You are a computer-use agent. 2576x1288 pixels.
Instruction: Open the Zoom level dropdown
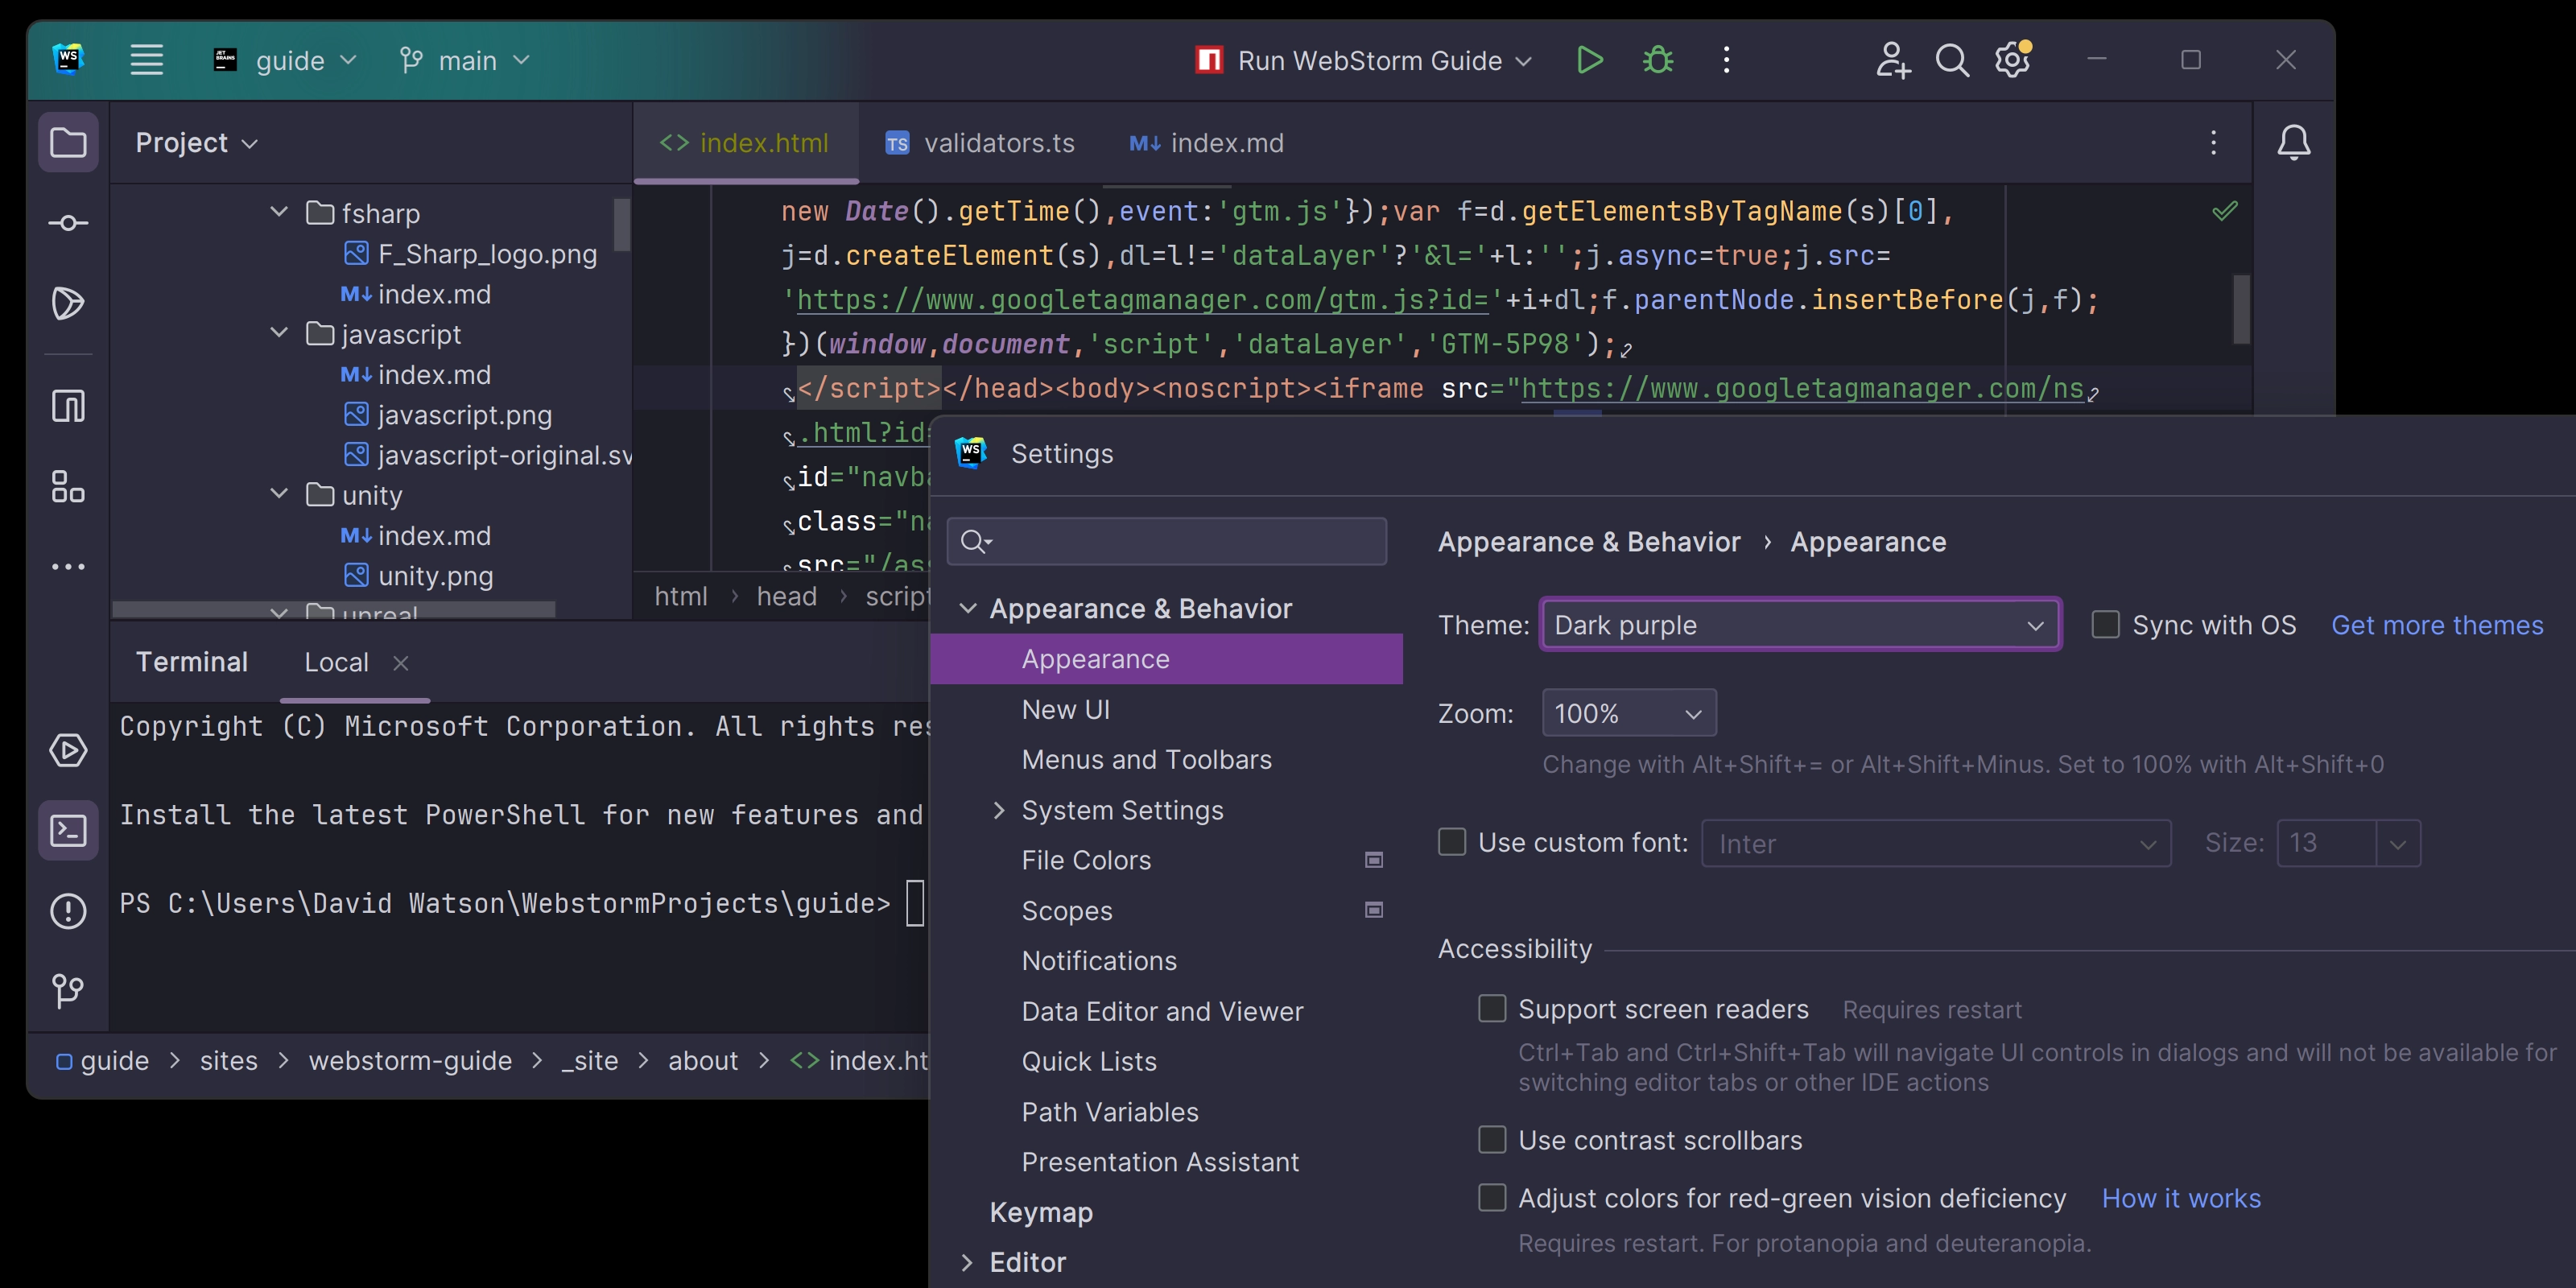point(1626,713)
